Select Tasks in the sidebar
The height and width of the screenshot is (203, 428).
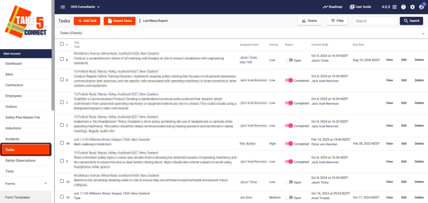25,149
